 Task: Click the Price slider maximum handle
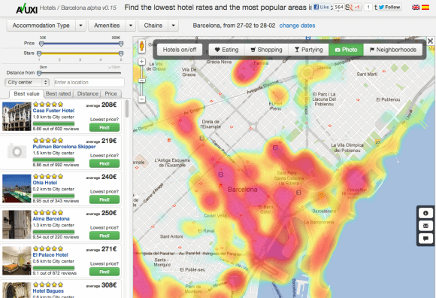point(121,44)
